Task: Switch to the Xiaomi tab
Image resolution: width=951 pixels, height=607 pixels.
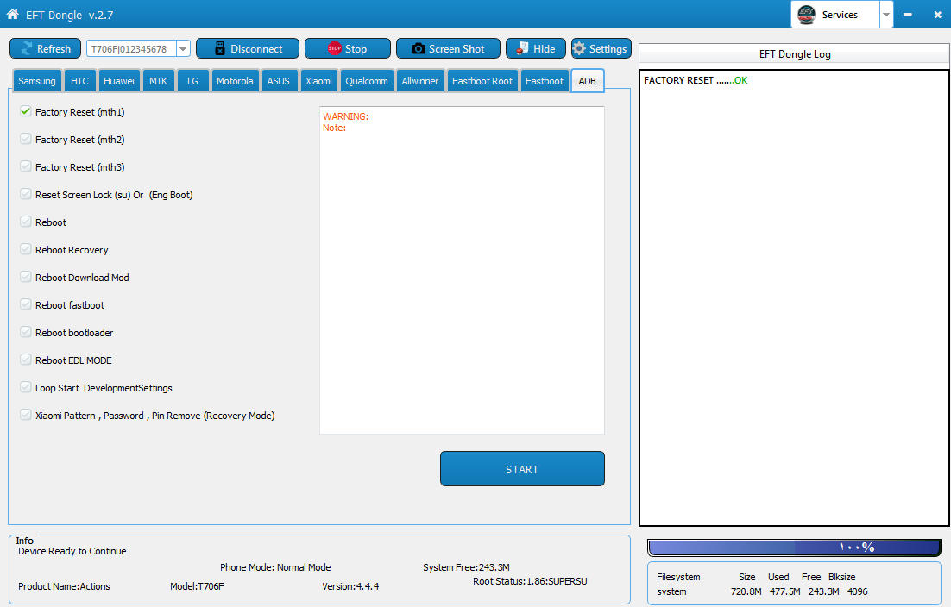Action: click(x=319, y=81)
